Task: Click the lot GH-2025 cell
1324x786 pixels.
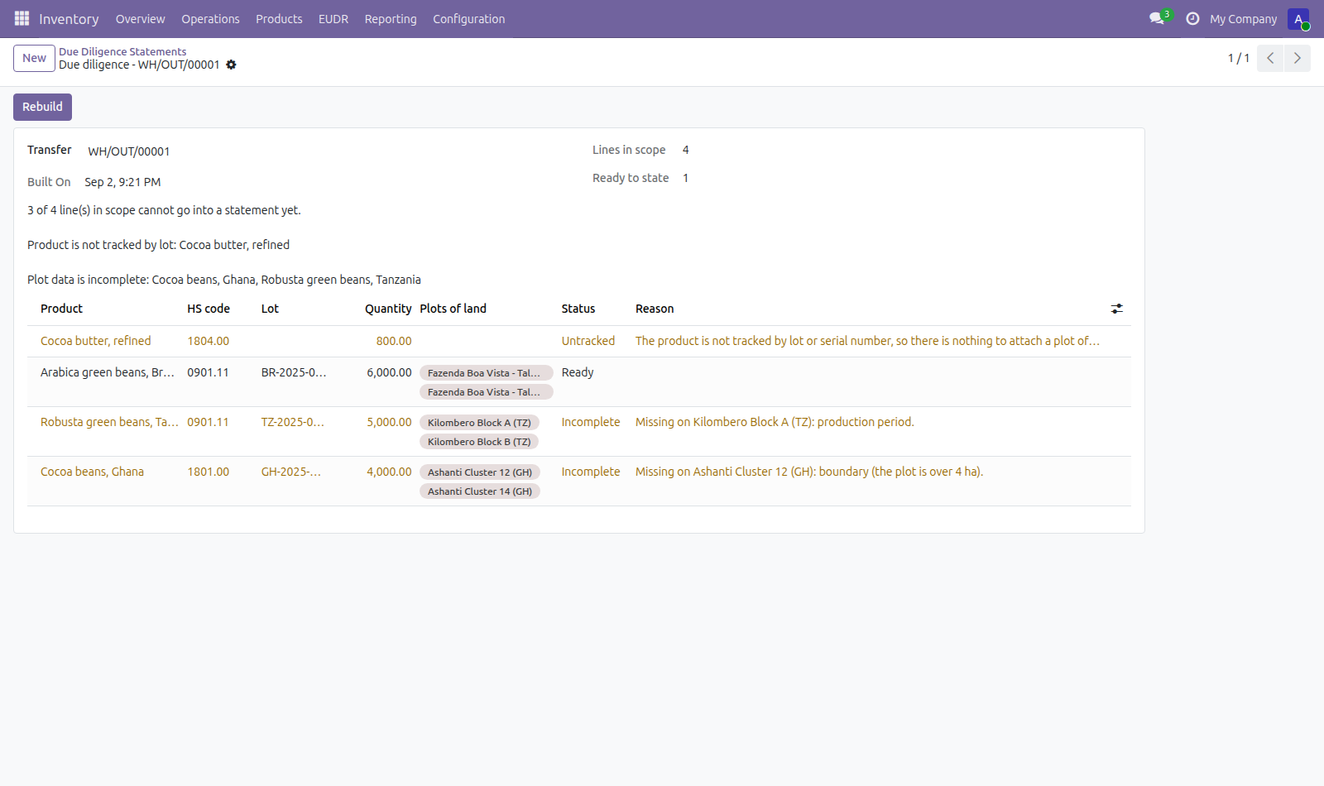Action: pos(291,472)
